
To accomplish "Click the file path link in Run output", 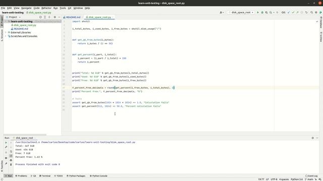I will [88, 142].
